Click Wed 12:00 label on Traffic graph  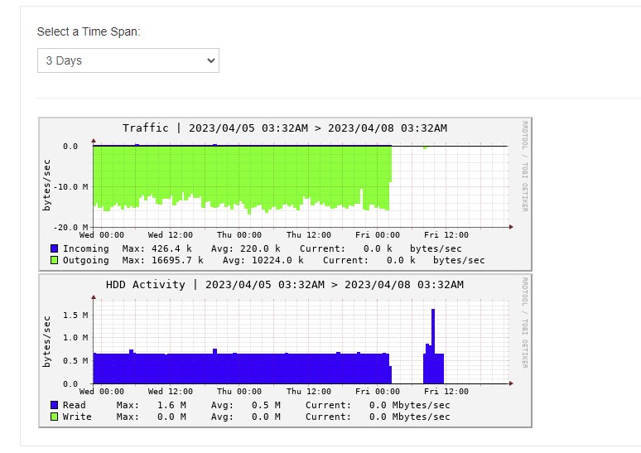point(170,234)
